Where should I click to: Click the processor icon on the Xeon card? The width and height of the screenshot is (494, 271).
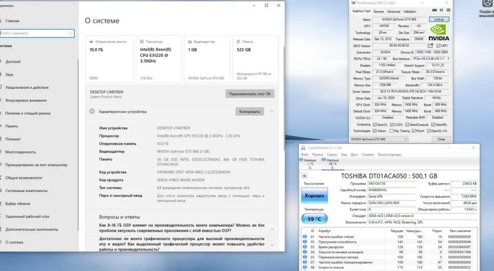click(x=142, y=41)
